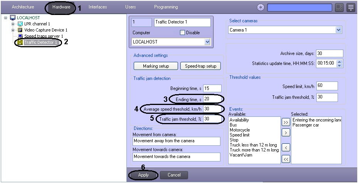Select Stop in Available events

point(234,140)
